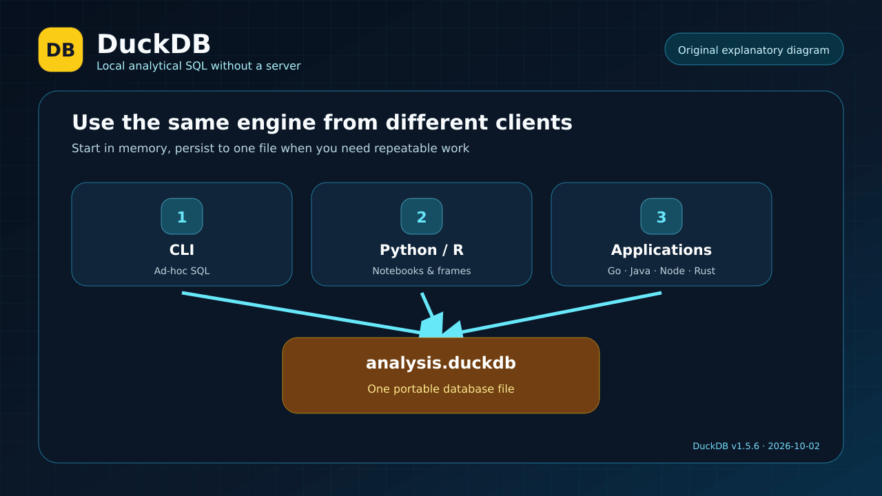Click the yellow DB logo icon
The image size is (882, 496).
pos(61,50)
